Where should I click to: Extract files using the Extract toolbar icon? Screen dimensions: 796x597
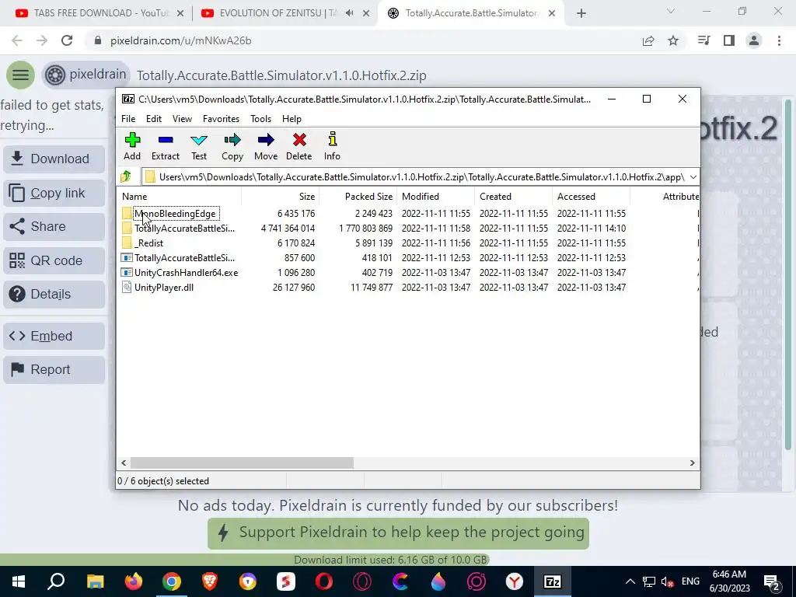(166, 147)
